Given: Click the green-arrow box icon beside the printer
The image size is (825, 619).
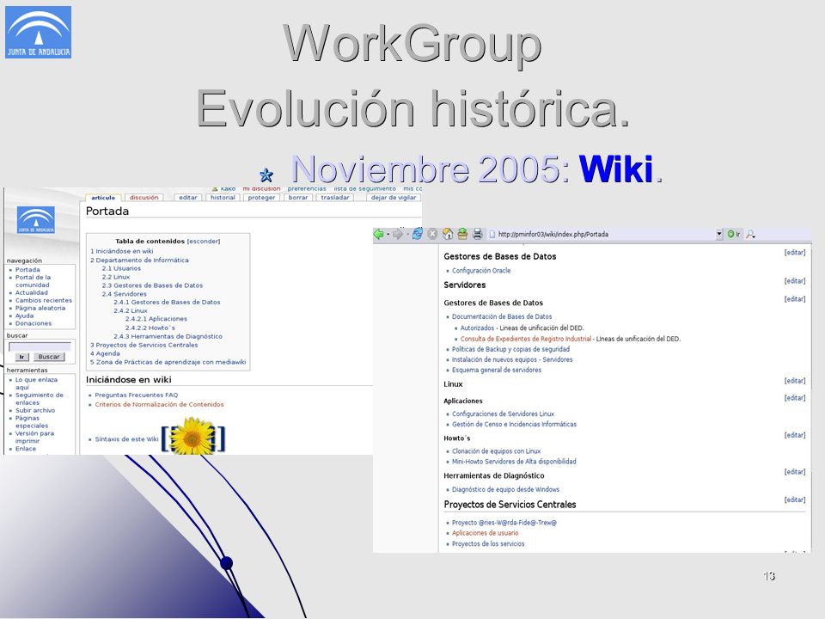Looking at the screenshot, I should [462, 234].
